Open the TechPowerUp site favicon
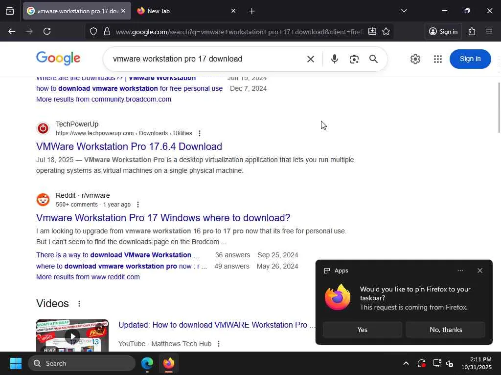This screenshot has height=375, width=501. click(x=43, y=128)
